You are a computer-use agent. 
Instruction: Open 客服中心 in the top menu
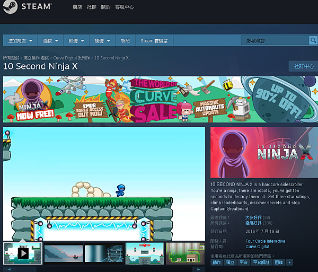(125, 7)
